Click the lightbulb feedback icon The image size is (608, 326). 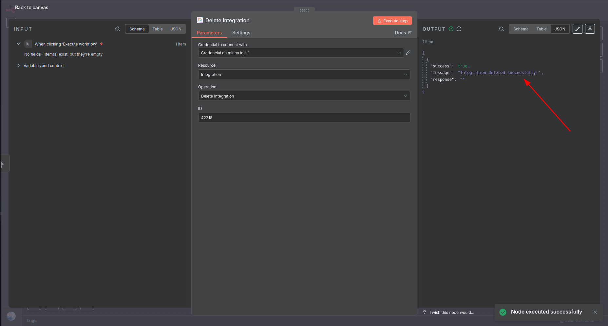pyautogui.click(x=425, y=312)
